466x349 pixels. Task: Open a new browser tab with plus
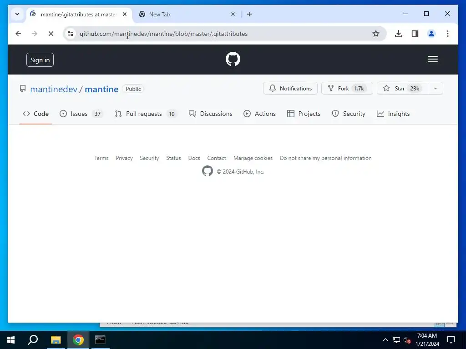(x=249, y=14)
